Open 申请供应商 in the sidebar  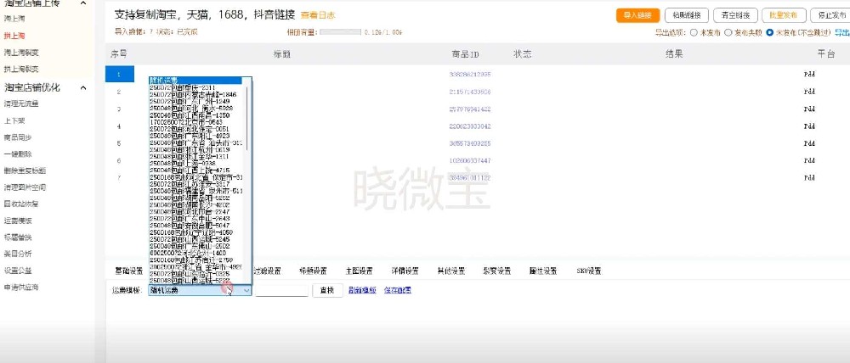click(x=21, y=288)
